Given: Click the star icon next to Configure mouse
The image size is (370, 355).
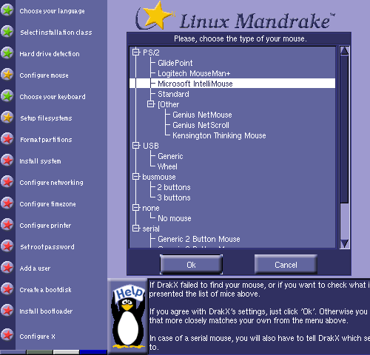Looking at the screenshot, I should 7,75.
